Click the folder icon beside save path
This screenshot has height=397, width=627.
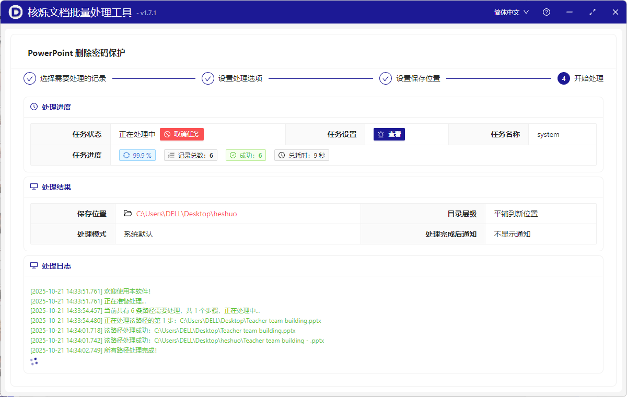pos(127,214)
